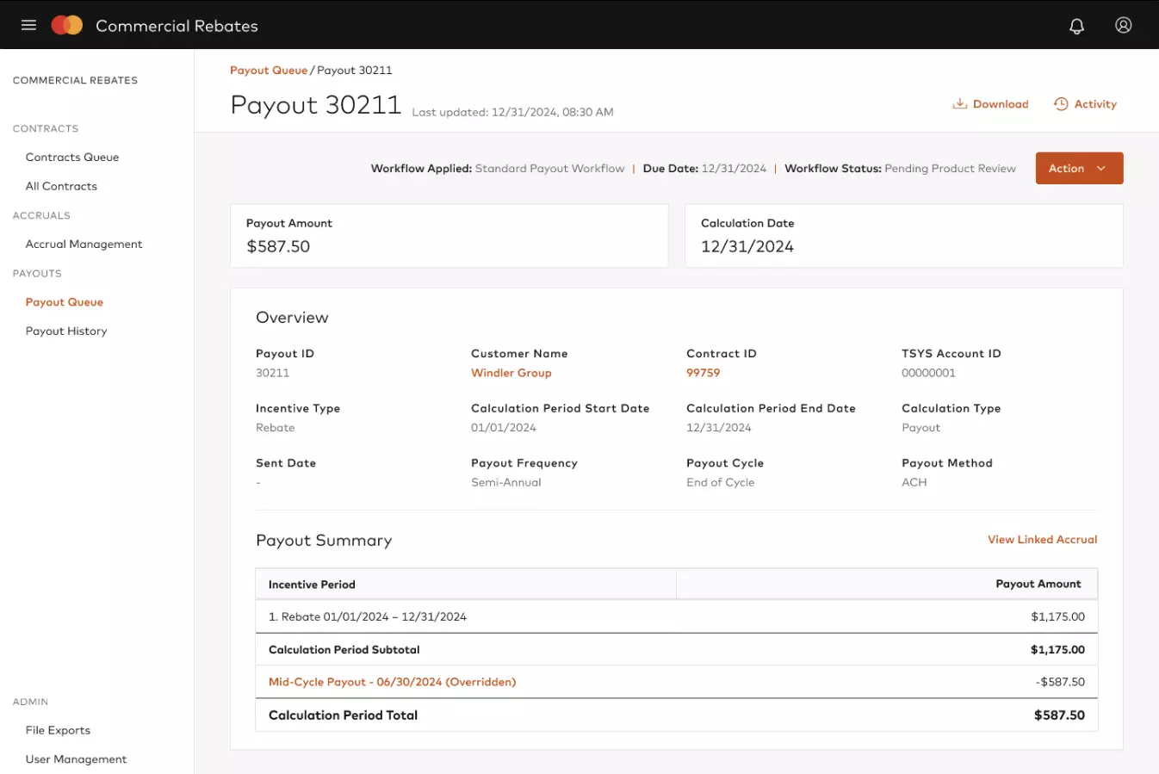The width and height of the screenshot is (1159, 774).
Task: Expand the Action dropdown button
Action: point(1079,168)
